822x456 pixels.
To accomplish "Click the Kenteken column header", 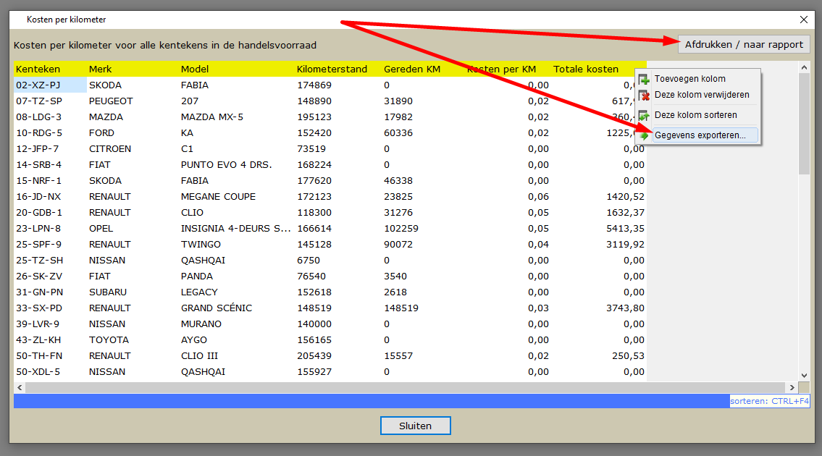I will point(38,69).
